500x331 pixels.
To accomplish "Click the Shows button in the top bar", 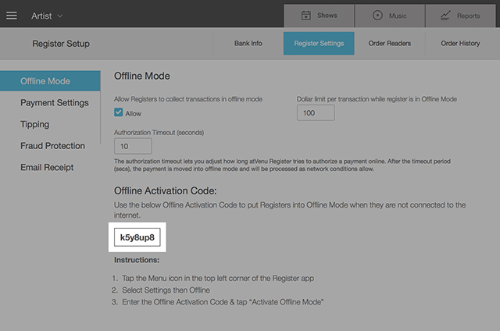I will point(318,15).
